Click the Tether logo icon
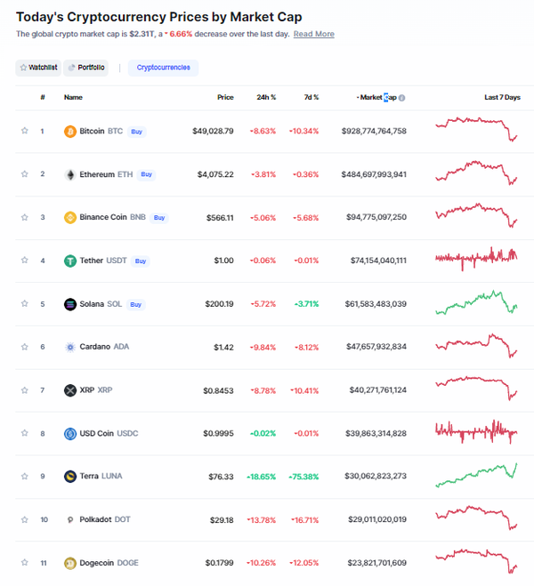Viewport: 534px width, 586px height. click(x=70, y=261)
